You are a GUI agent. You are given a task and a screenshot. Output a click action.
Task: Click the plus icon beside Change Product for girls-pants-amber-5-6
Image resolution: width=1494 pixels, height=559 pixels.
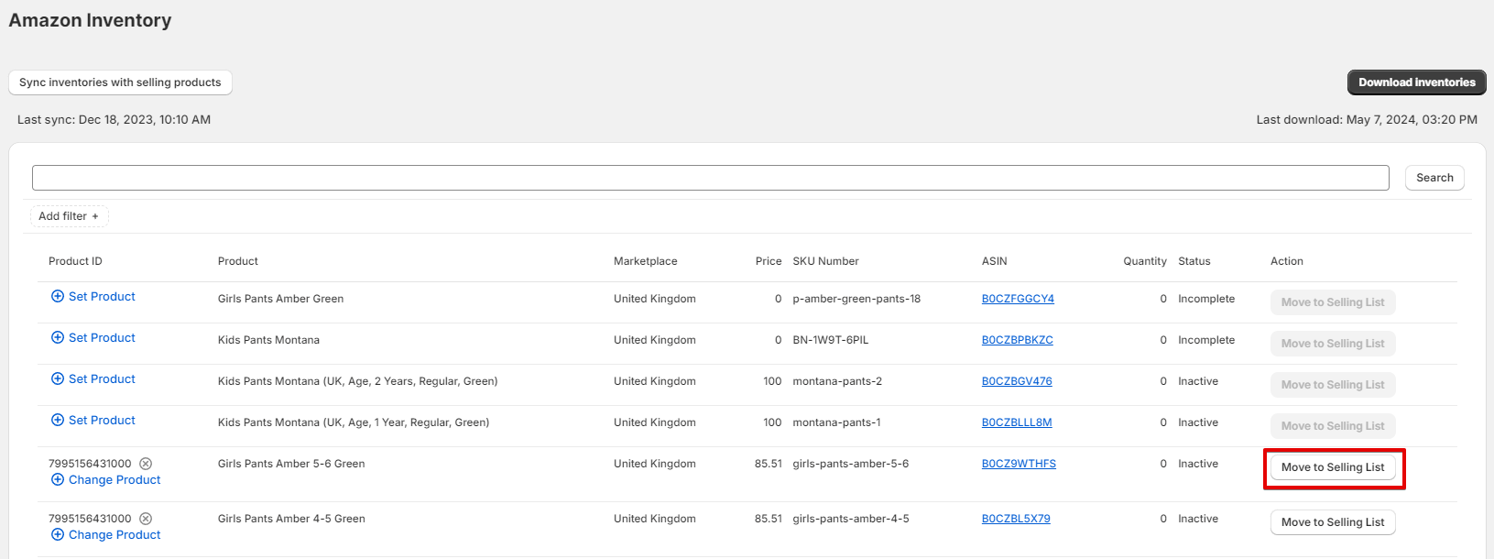[x=58, y=479]
